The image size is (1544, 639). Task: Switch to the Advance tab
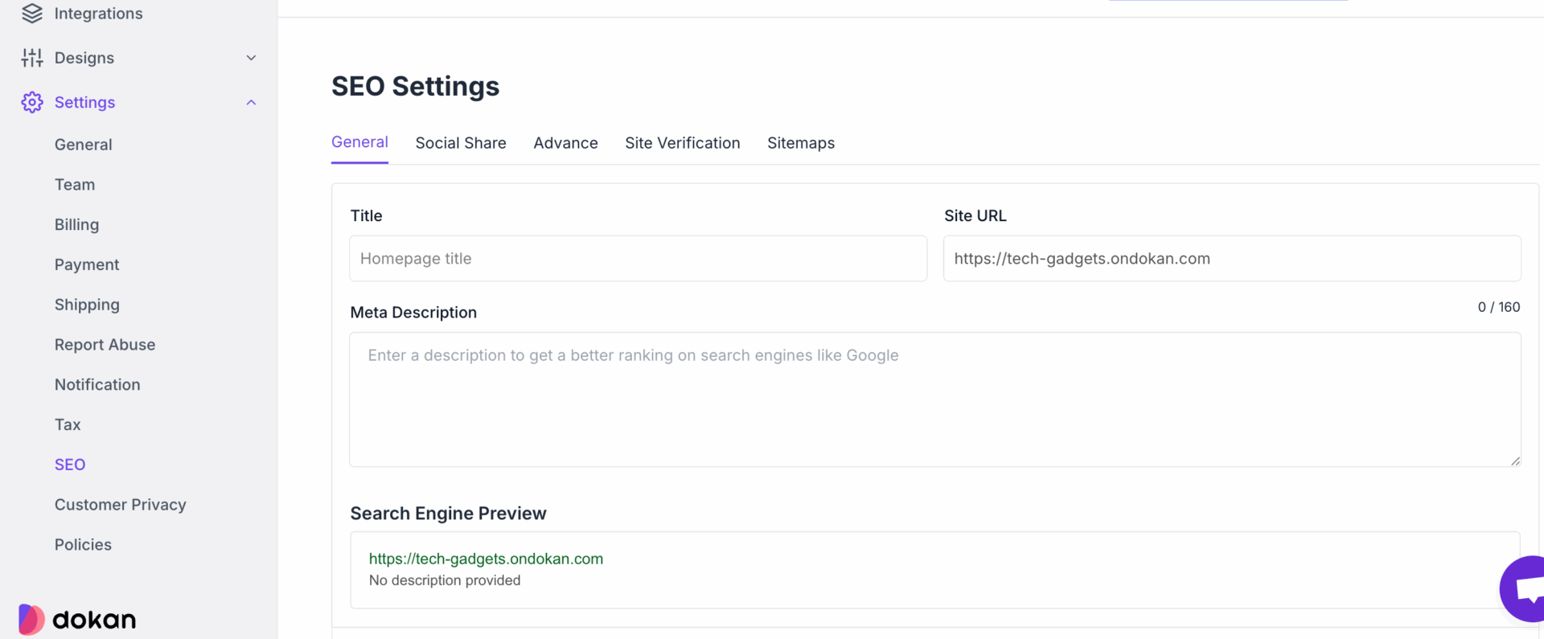pyautogui.click(x=566, y=143)
